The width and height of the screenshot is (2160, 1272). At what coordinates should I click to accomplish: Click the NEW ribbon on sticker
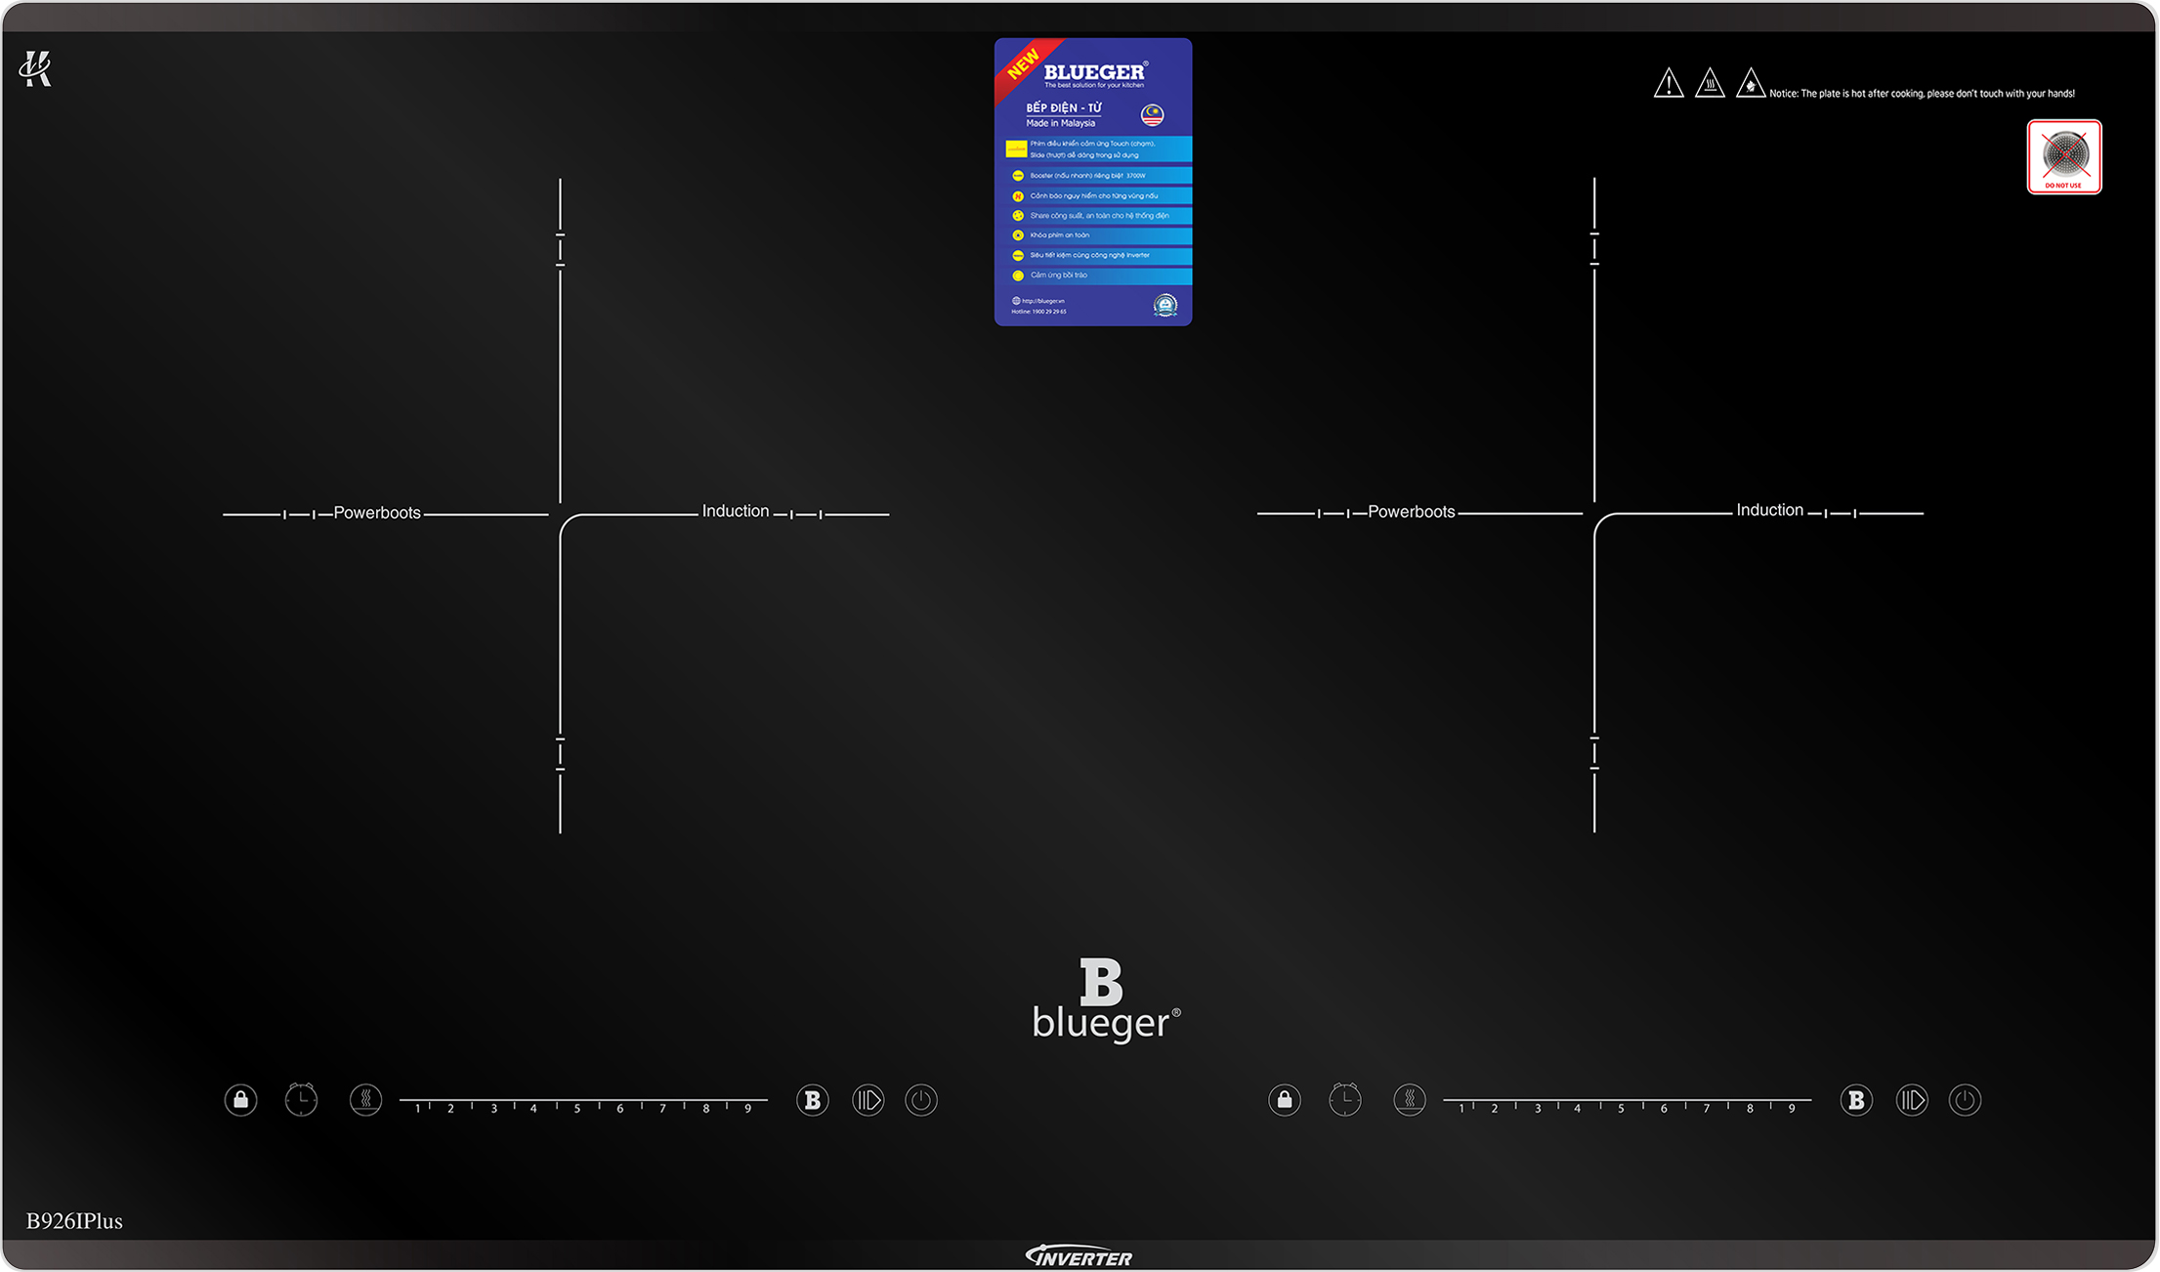pyautogui.click(x=1023, y=64)
